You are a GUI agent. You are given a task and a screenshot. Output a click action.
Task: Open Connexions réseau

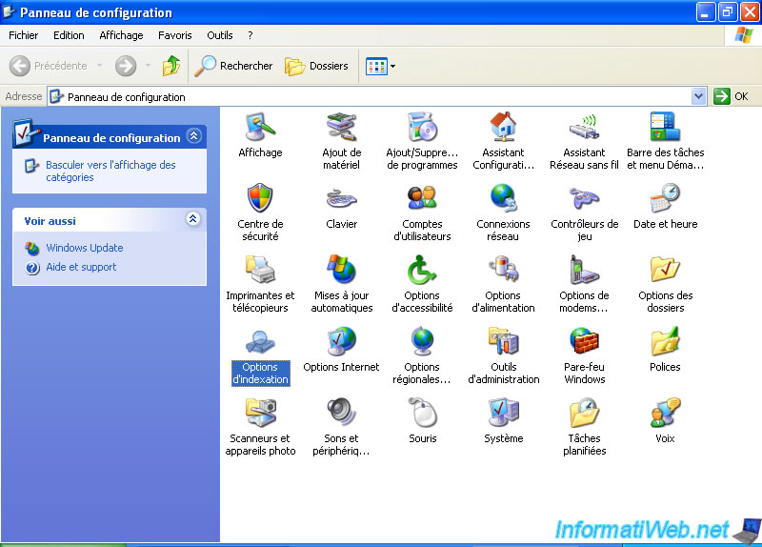tap(504, 213)
